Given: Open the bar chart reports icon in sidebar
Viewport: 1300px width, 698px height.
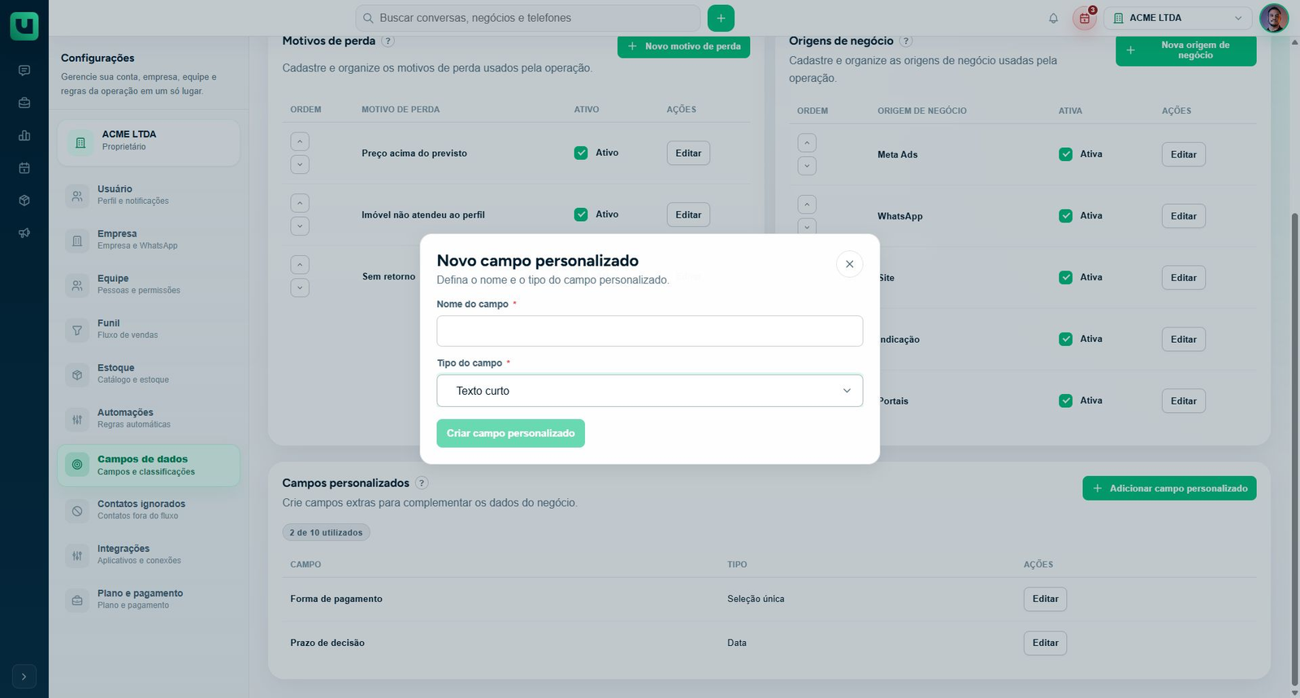Looking at the screenshot, I should click(x=24, y=136).
